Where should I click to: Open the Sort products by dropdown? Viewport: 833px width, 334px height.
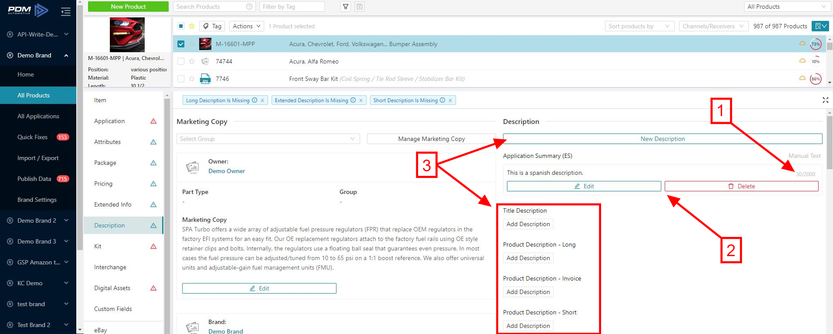pos(639,26)
